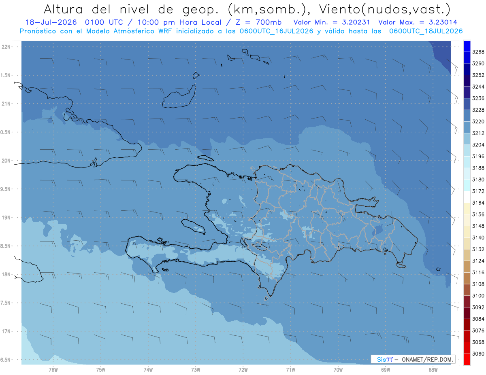Screen dimensions: 486x375
Task: Click legend swatch between 3204 and 3212
Action: point(467,139)
